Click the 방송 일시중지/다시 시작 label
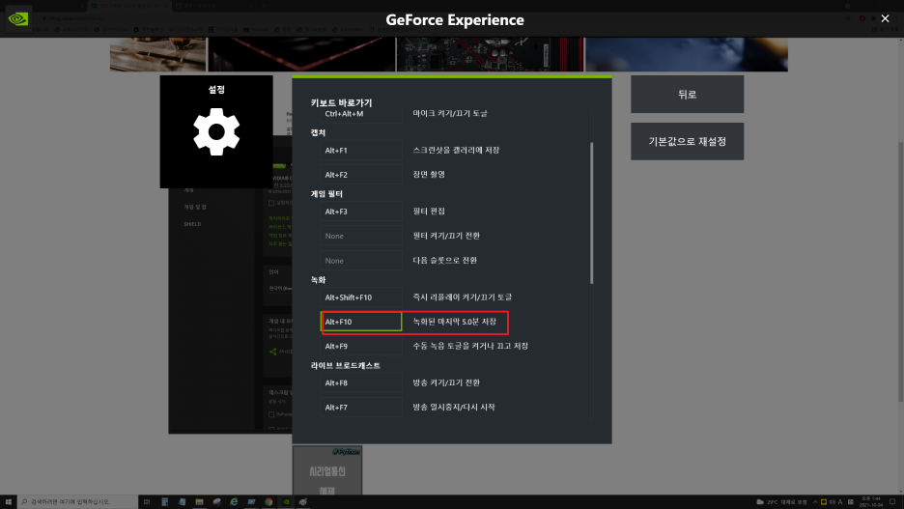 (x=454, y=407)
